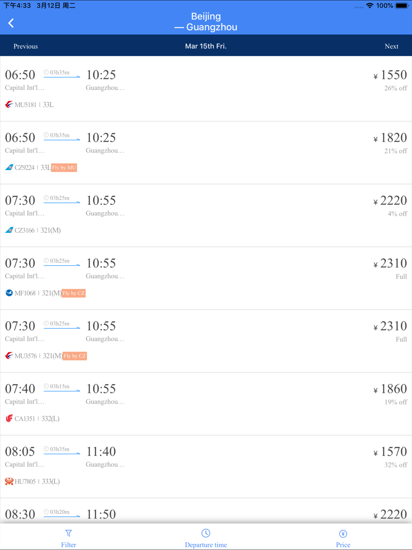Select the ¥1570 08:05 flight
Viewport: 412px width, 550px height.
[206, 467]
